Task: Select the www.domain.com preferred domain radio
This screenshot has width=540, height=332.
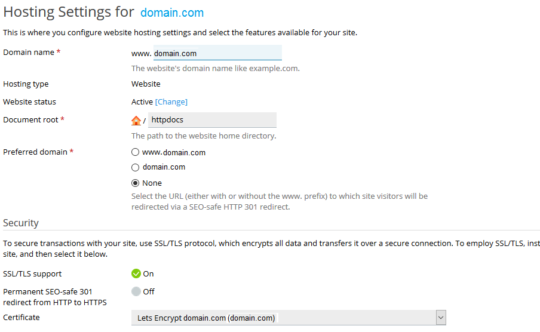Action: (136, 152)
